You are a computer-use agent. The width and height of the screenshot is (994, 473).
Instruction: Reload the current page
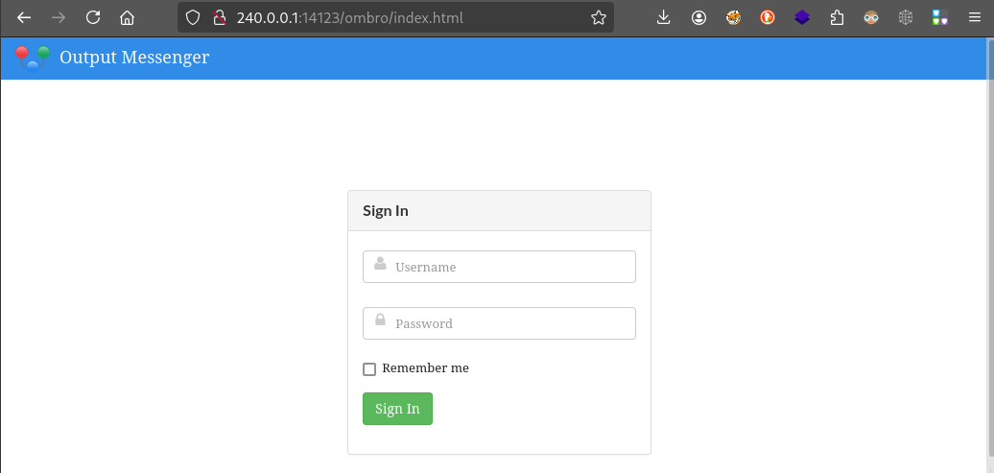coord(93,17)
